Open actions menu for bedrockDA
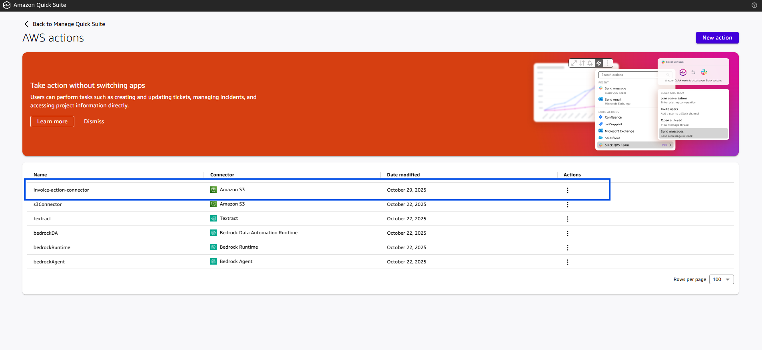The image size is (762, 350). [x=568, y=233]
